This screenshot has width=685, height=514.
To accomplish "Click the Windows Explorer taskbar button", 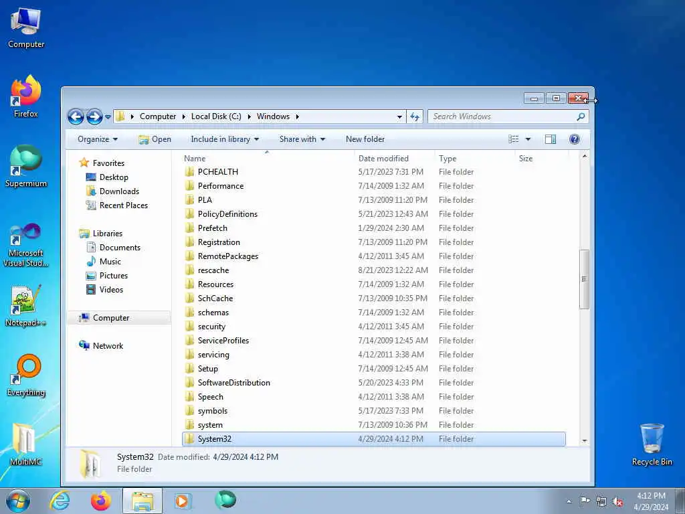I will [x=142, y=501].
